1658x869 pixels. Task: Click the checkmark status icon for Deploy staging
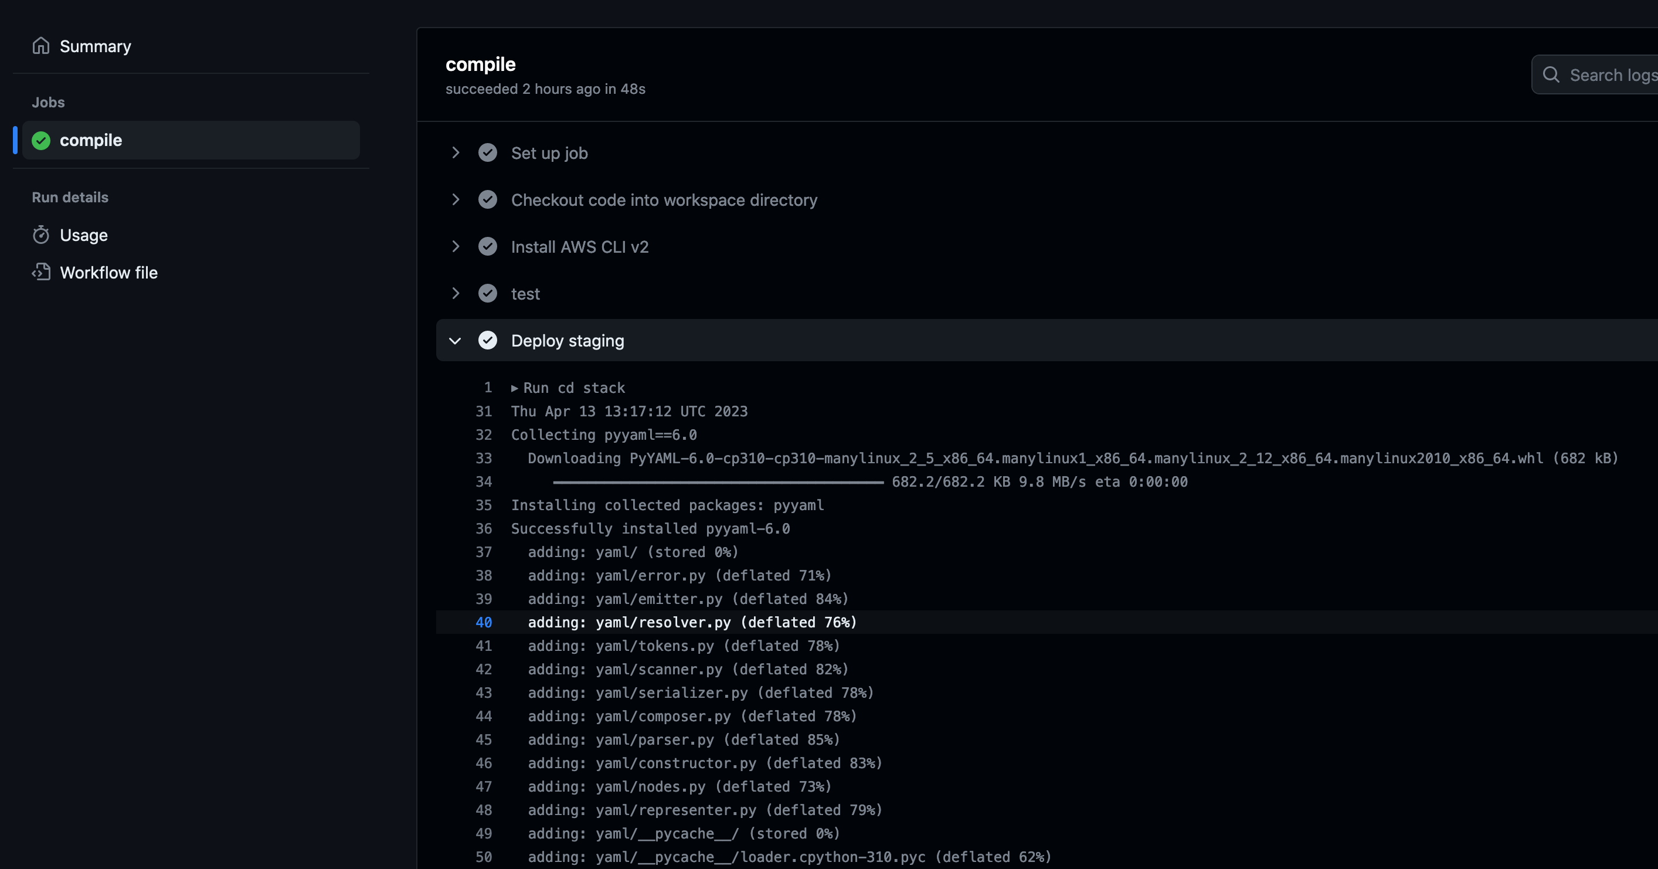tap(487, 341)
